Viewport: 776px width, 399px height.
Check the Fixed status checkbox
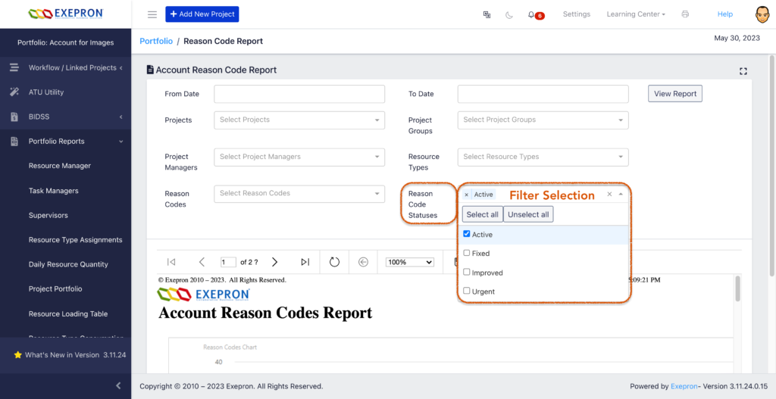pos(467,254)
